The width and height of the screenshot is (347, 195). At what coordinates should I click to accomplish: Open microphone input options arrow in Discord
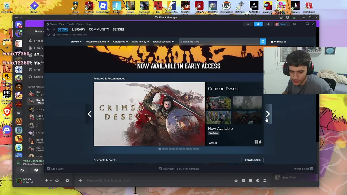51,181
